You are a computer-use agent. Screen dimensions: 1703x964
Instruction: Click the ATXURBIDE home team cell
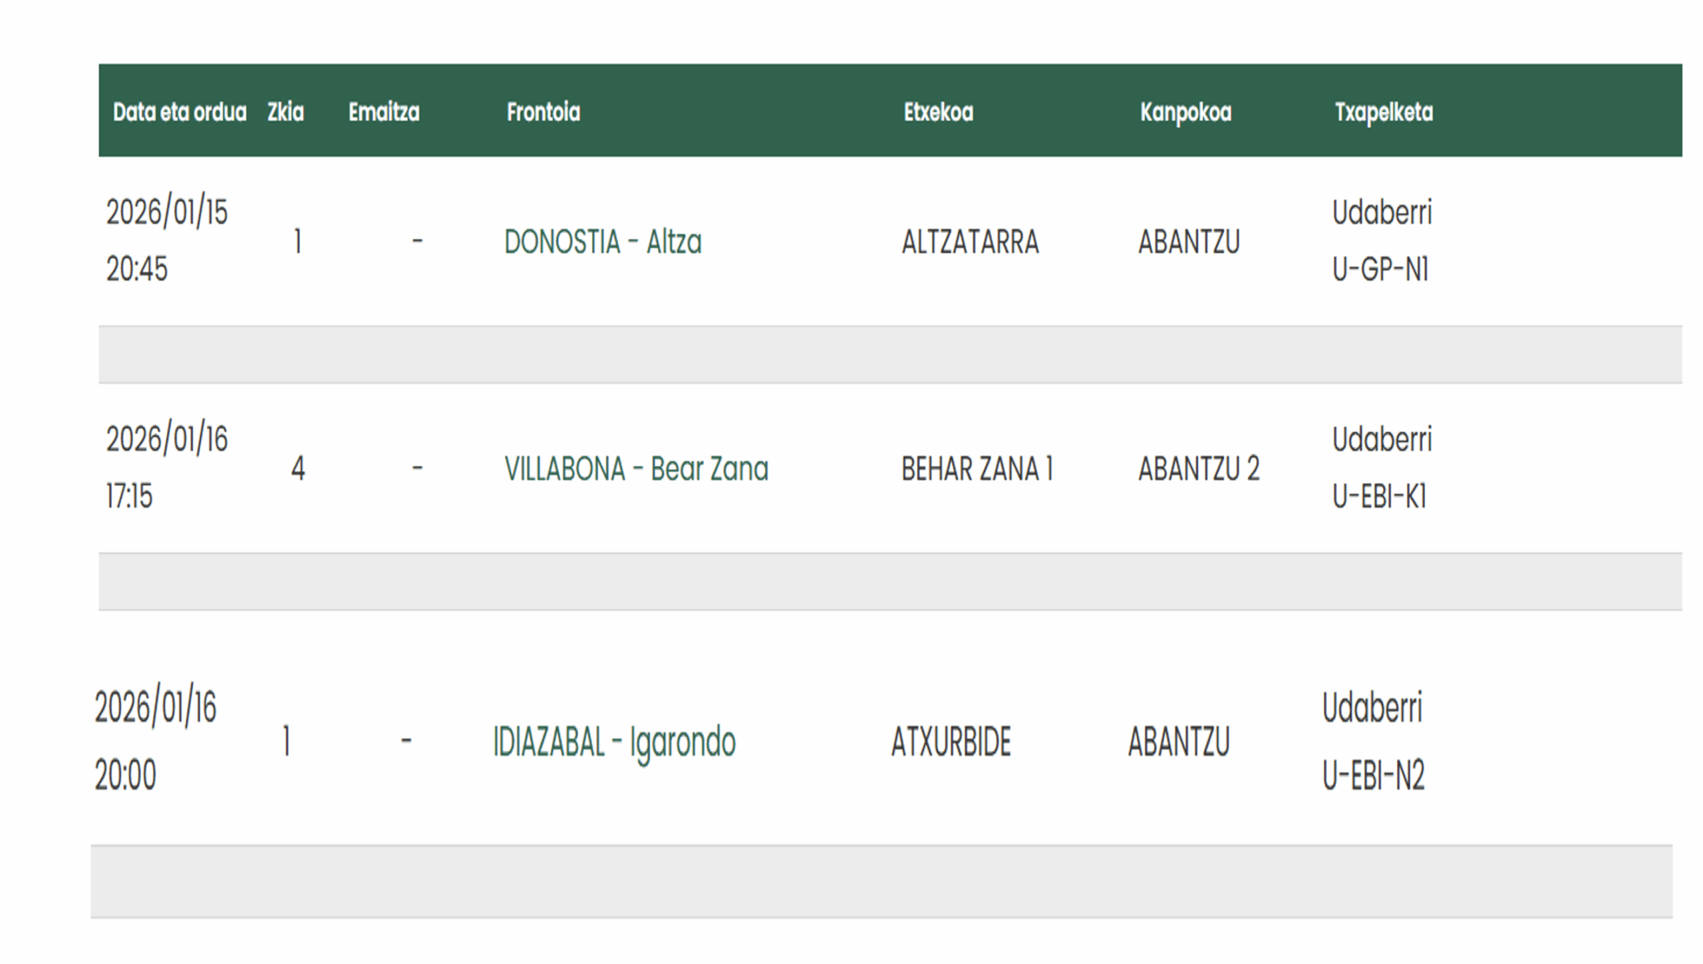tap(951, 741)
